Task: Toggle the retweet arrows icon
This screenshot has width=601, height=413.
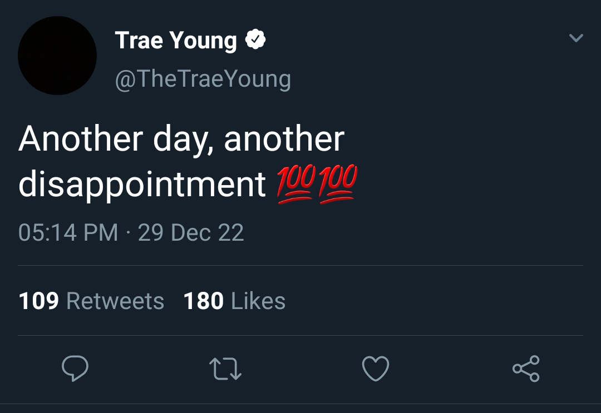Action: (225, 369)
